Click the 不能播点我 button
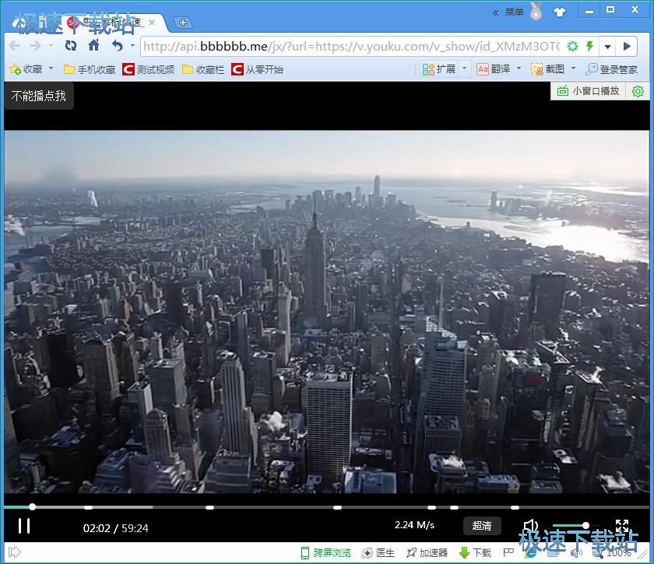Image resolution: width=654 pixels, height=564 pixels. [x=39, y=96]
